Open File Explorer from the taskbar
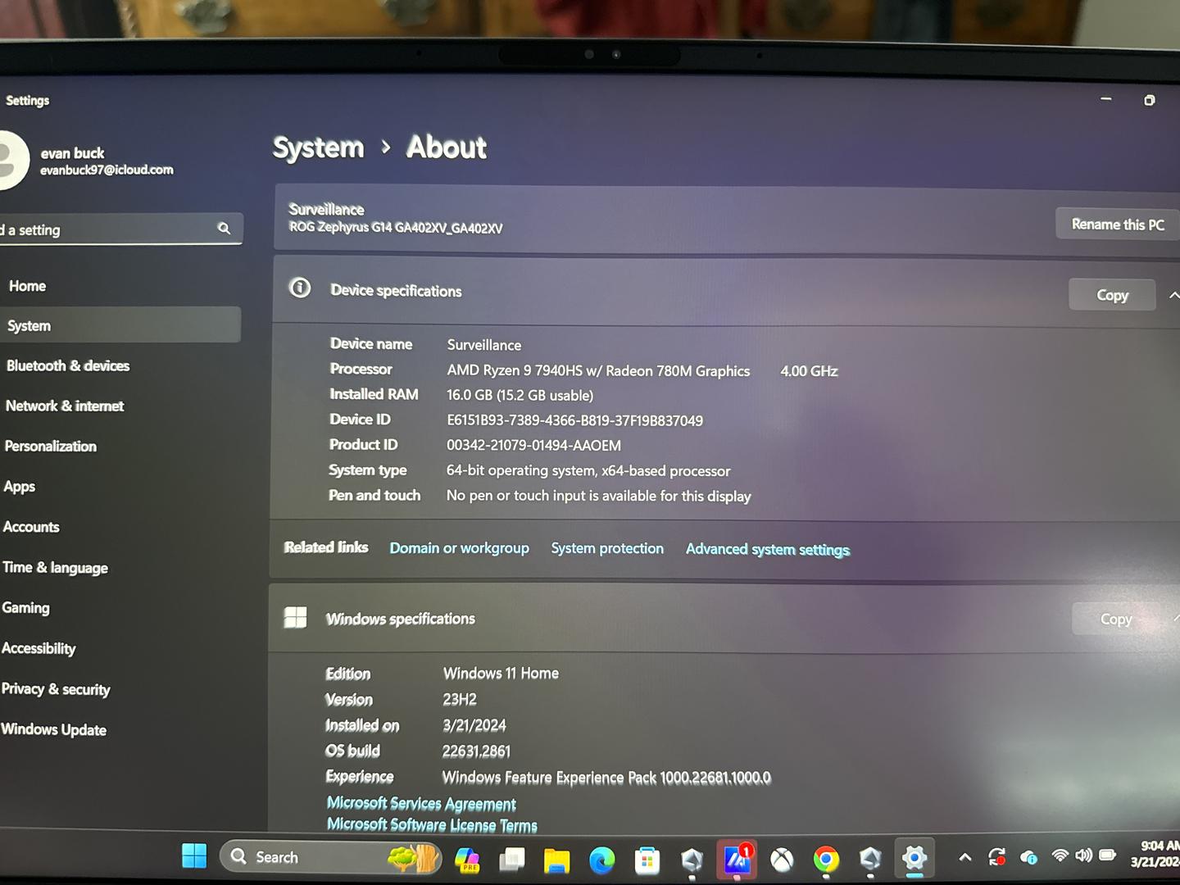Viewport: 1180px width, 885px height. pos(556,860)
